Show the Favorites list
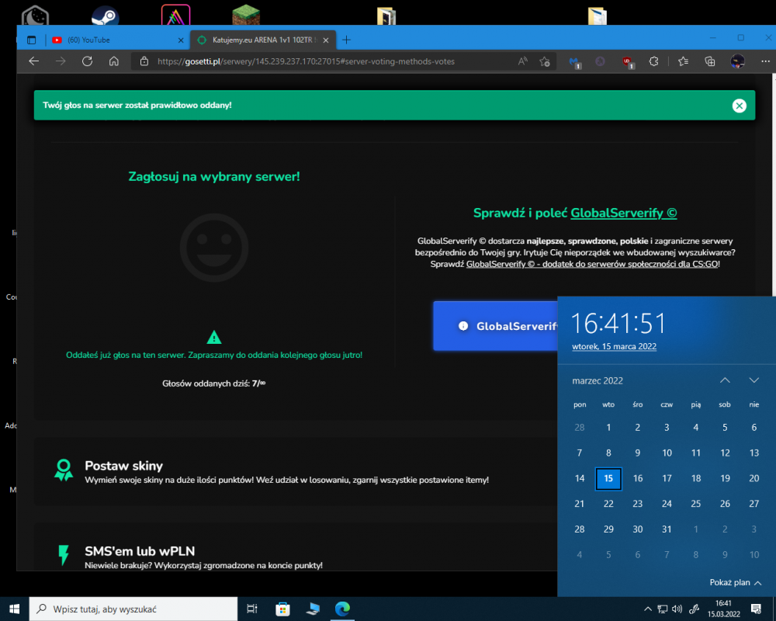 click(x=684, y=61)
